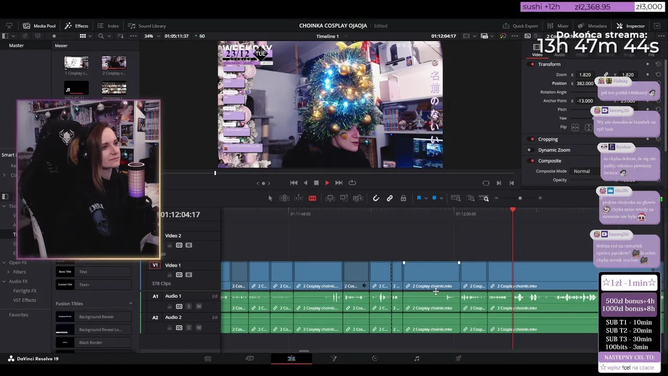Viewport: 668px width, 376px height.
Task: Adjust the timeline zoom slider handle
Action: click(520, 198)
